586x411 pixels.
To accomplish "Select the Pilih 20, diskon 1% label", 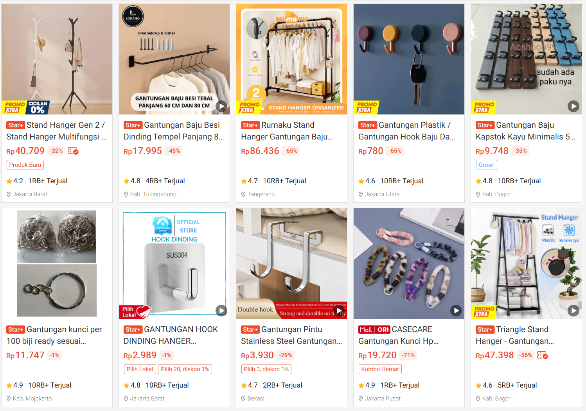I will pyautogui.click(x=185, y=369).
